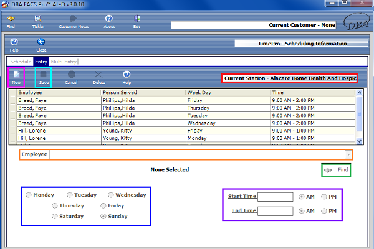Show the About dialog
The width and height of the screenshot is (374, 249).
point(109,22)
